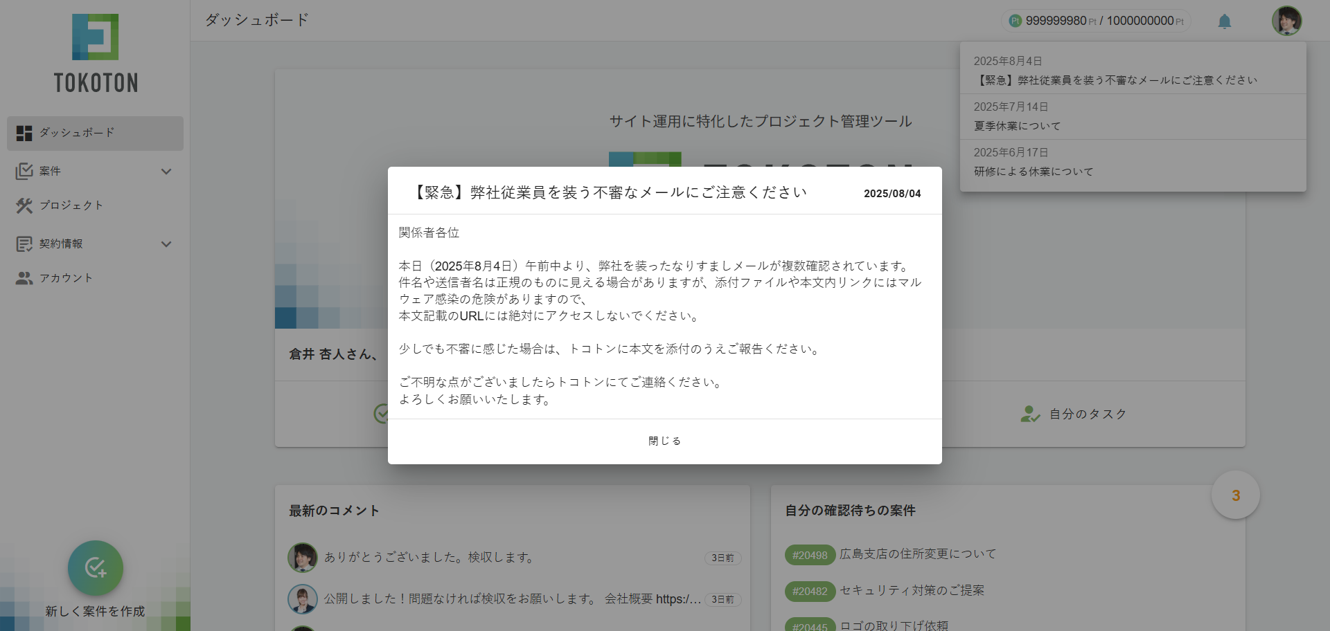This screenshot has height=631, width=1330.
Task: Open the 夏季休業について notification
Action: (1017, 125)
